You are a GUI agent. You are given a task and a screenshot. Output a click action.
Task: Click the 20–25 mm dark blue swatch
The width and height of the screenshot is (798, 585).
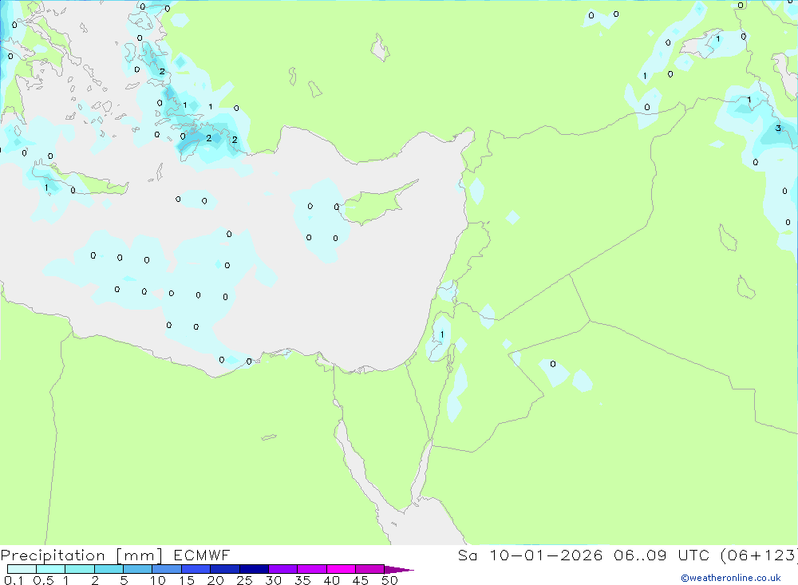click(x=225, y=569)
